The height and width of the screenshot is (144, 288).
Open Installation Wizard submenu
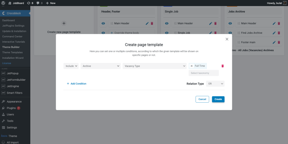coord(13,58)
